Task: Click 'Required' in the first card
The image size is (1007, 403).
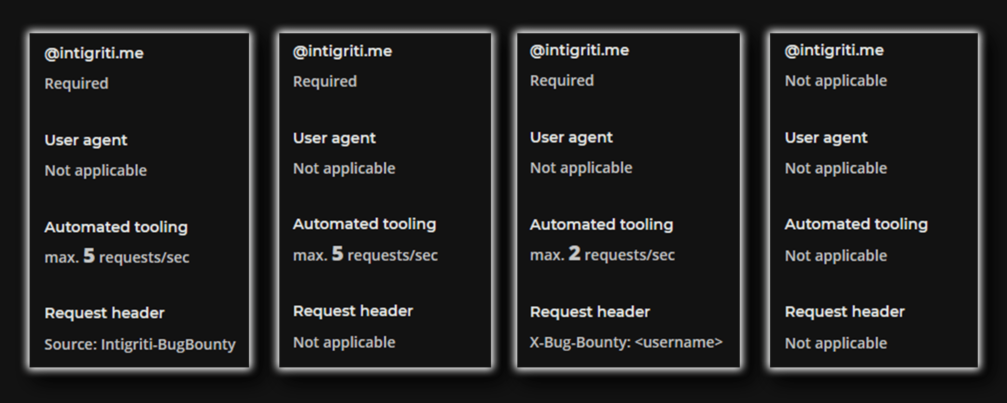Action: (x=77, y=83)
